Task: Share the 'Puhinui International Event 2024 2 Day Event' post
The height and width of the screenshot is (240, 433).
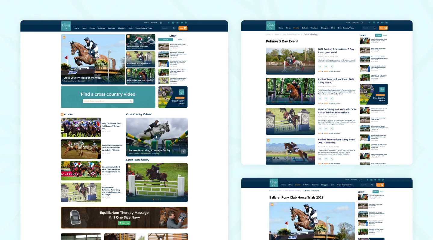Action: pos(332,98)
